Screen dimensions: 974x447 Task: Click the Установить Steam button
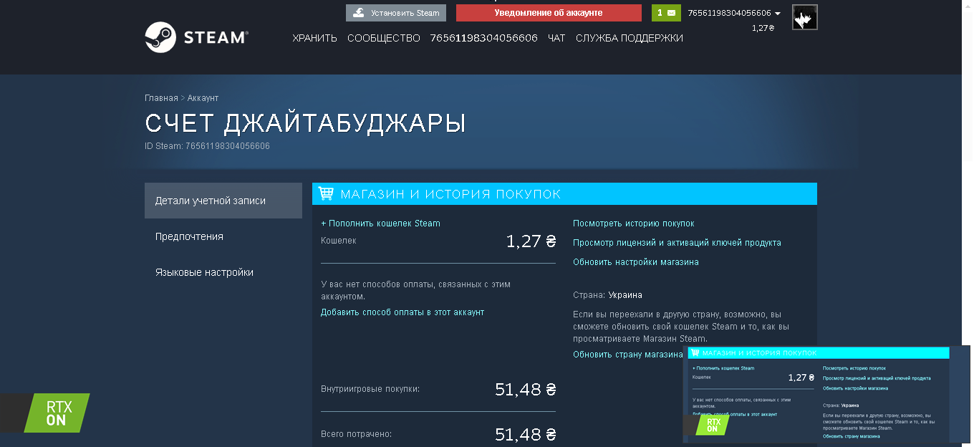point(396,13)
